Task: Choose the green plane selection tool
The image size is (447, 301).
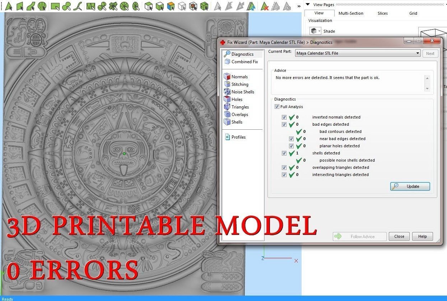Action: pos(20,6)
